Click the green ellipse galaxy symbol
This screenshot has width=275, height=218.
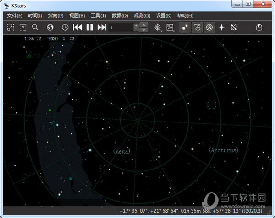coord(29,57)
